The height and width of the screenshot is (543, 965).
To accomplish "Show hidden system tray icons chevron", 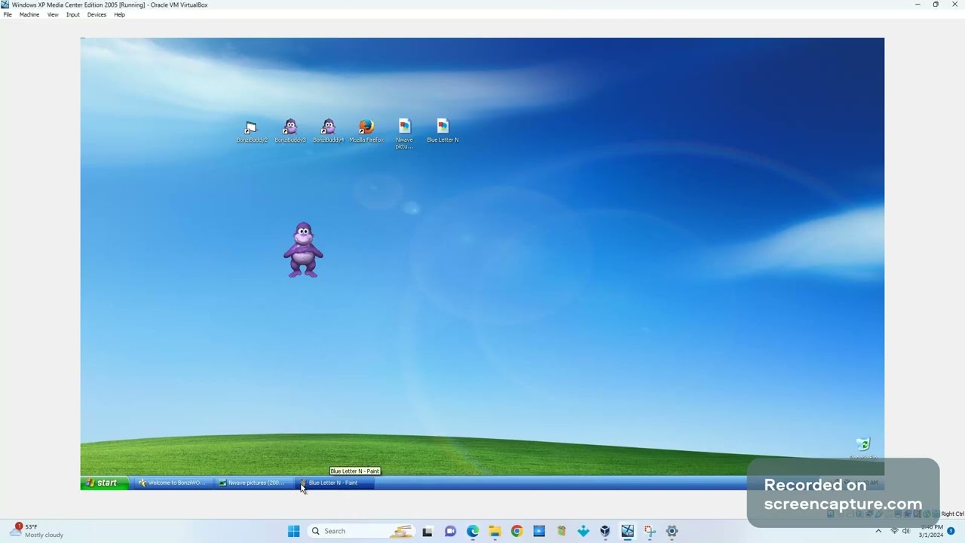I will pyautogui.click(x=878, y=531).
